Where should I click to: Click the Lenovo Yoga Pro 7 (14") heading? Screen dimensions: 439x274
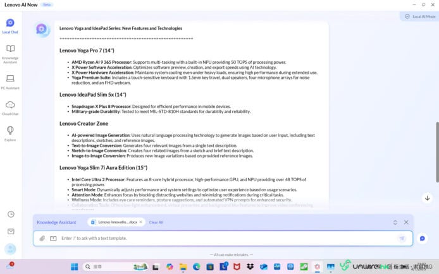87,51
